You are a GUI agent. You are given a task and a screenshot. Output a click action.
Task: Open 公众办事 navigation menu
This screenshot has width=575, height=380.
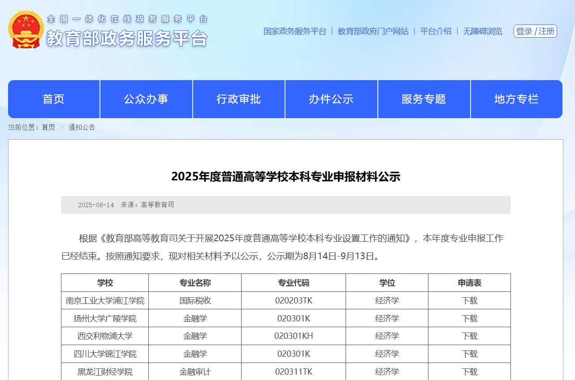146,99
